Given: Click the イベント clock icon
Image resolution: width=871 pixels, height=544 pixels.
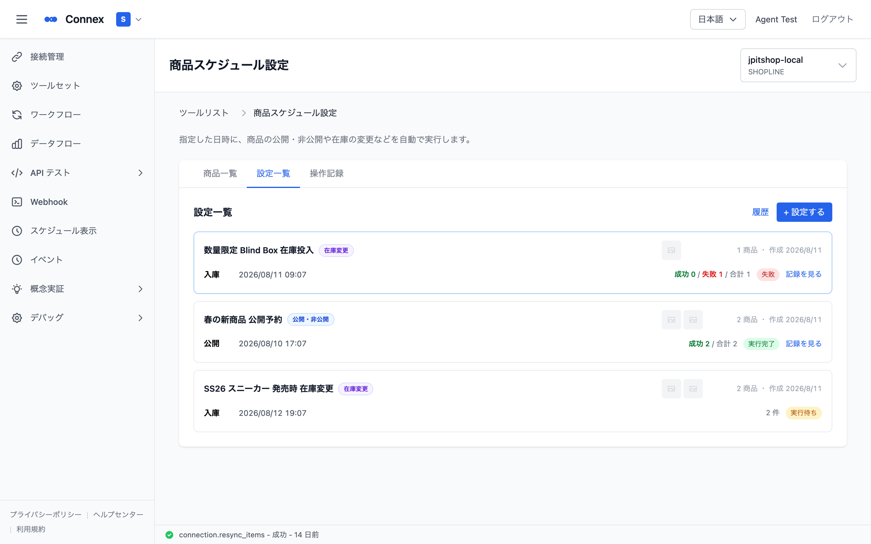Looking at the screenshot, I should (x=17, y=260).
